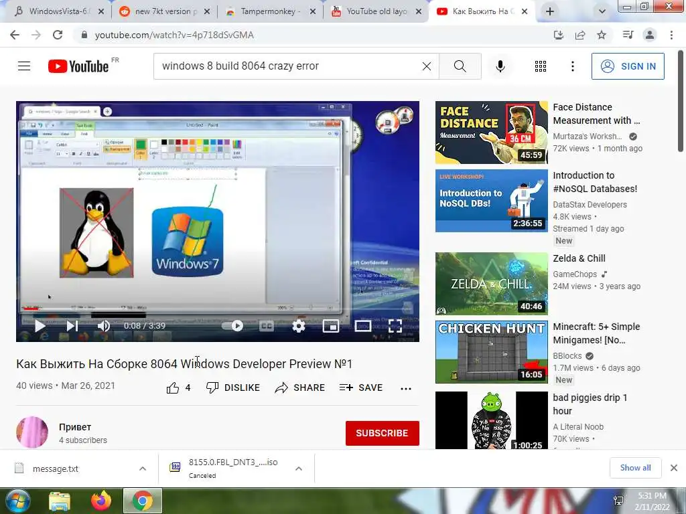Screen dimensions: 686x514
Task: Open more actions ellipsis under video
Action: 406,388
